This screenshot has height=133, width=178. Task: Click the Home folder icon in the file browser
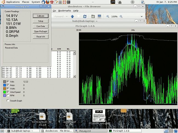point(93,16)
